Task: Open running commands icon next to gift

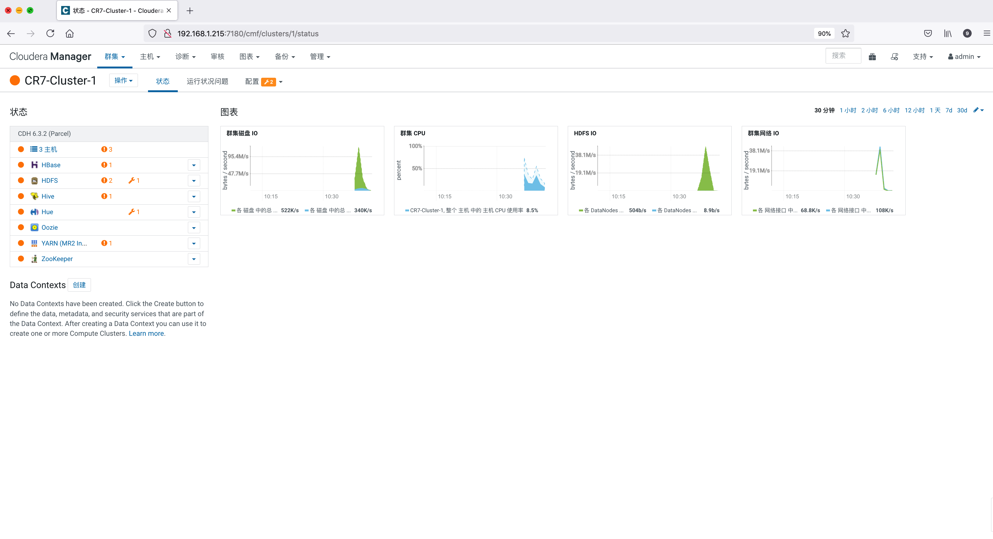Action: [x=894, y=56]
